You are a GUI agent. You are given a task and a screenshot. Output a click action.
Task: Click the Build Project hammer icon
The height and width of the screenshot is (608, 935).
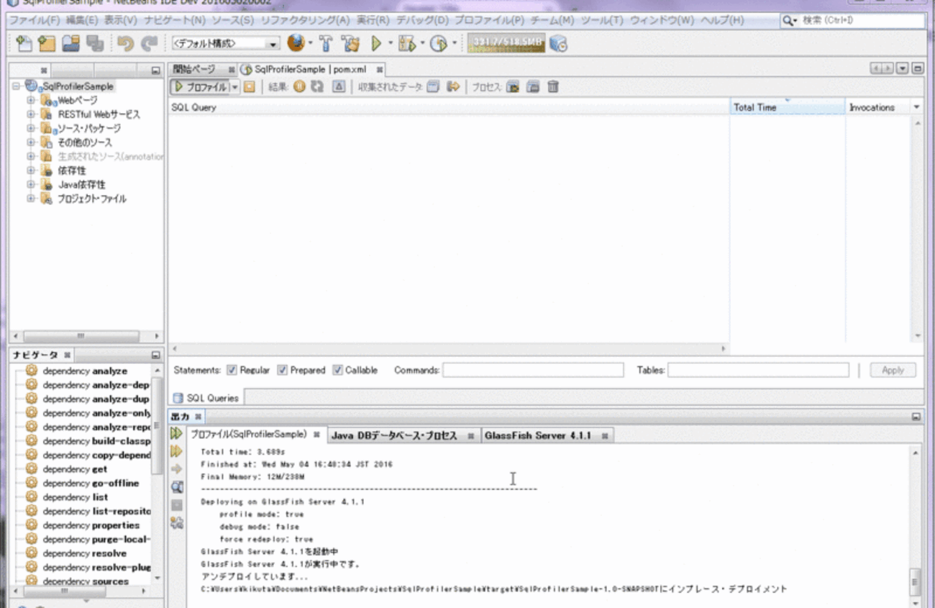pos(324,44)
